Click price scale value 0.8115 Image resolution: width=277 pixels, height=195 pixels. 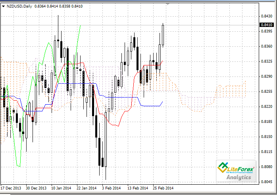click(x=267, y=152)
